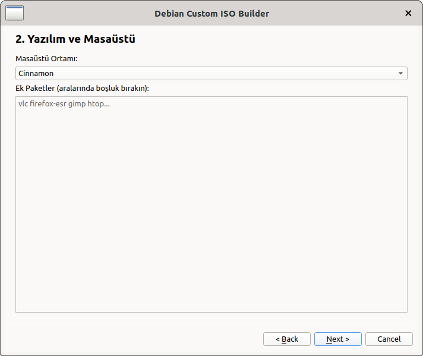
Task: Cancel the ISO builder wizard
Action: [389, 339]
